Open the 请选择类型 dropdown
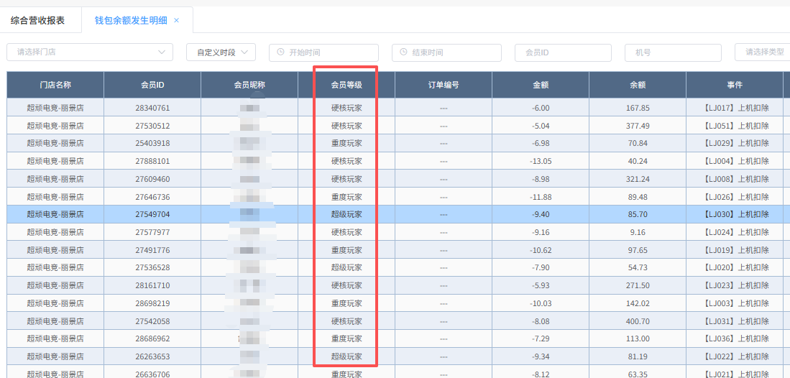This screenshot has height=378, width=790. pyautogui.click(x=762, y=52)
